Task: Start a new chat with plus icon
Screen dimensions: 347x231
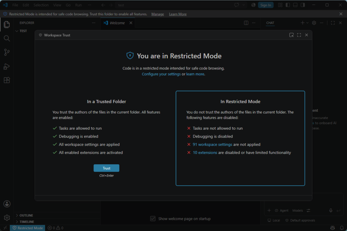Action: 303,23
